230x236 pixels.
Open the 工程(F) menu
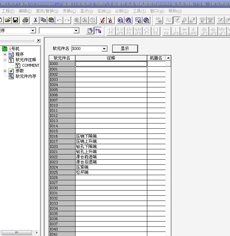(8, 11)
